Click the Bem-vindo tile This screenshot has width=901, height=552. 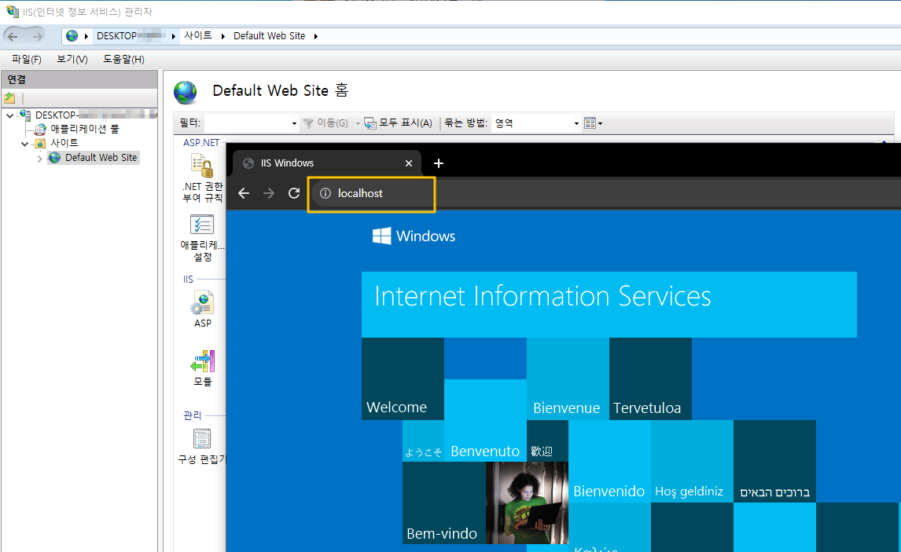click(x=443, y=503)
